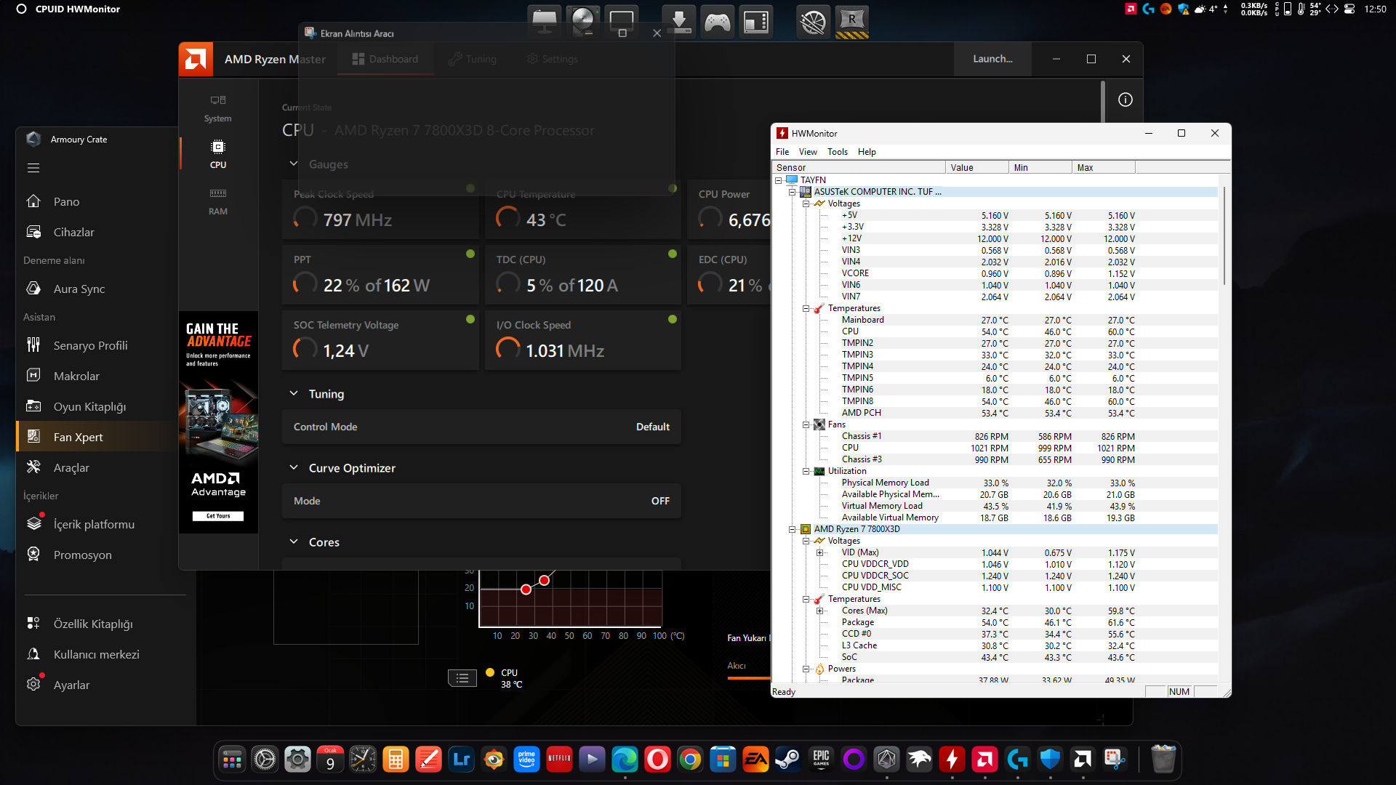Open the Armoury Crate hamburger menu
Image resolution: width=1396 pixels, height=785 pixels.
33,168
